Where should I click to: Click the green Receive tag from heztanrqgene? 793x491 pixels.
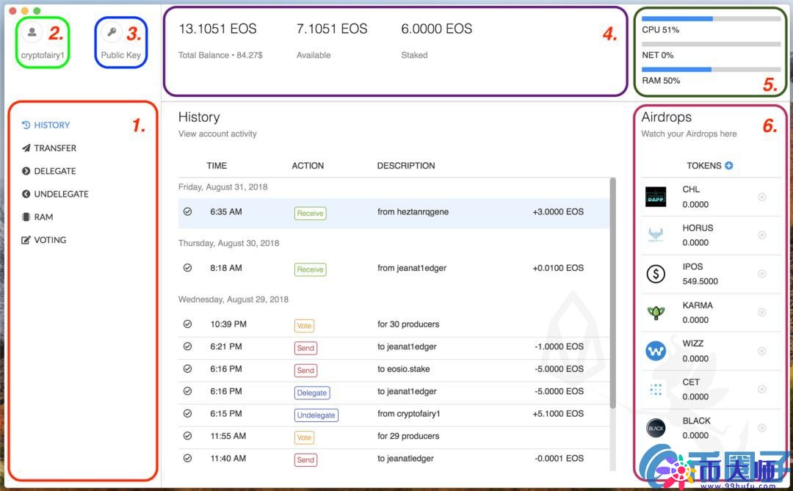[x=310, y=213]
